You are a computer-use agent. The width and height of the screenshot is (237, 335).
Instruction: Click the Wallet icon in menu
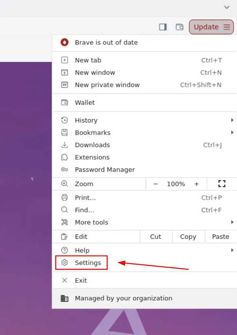(65, 102)
